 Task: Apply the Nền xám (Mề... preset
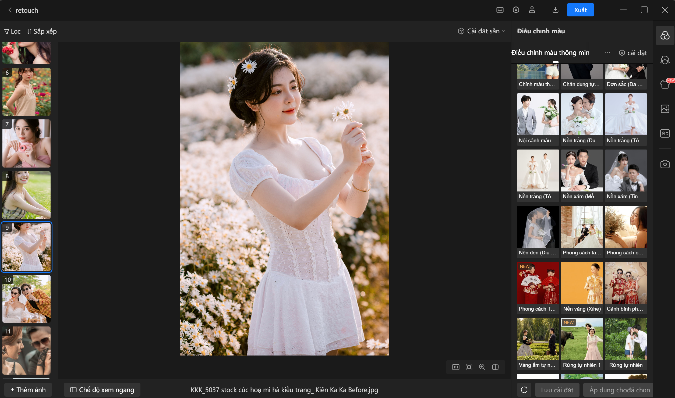pyautogui.click(x=582, y=175)
